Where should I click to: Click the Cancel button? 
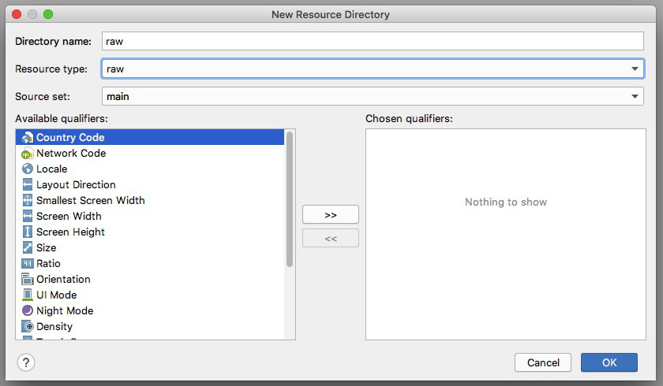pyautogui.click(x=543, y=362)
